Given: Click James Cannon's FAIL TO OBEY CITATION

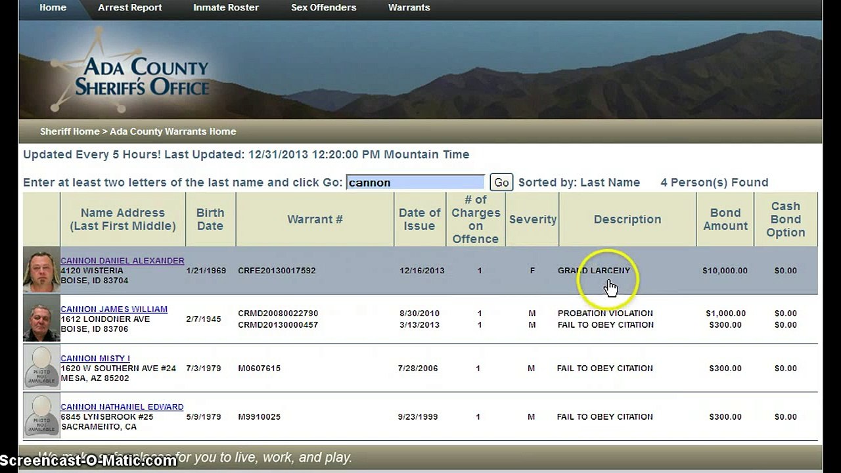Looking at the screenshot, I should [606, 325].
